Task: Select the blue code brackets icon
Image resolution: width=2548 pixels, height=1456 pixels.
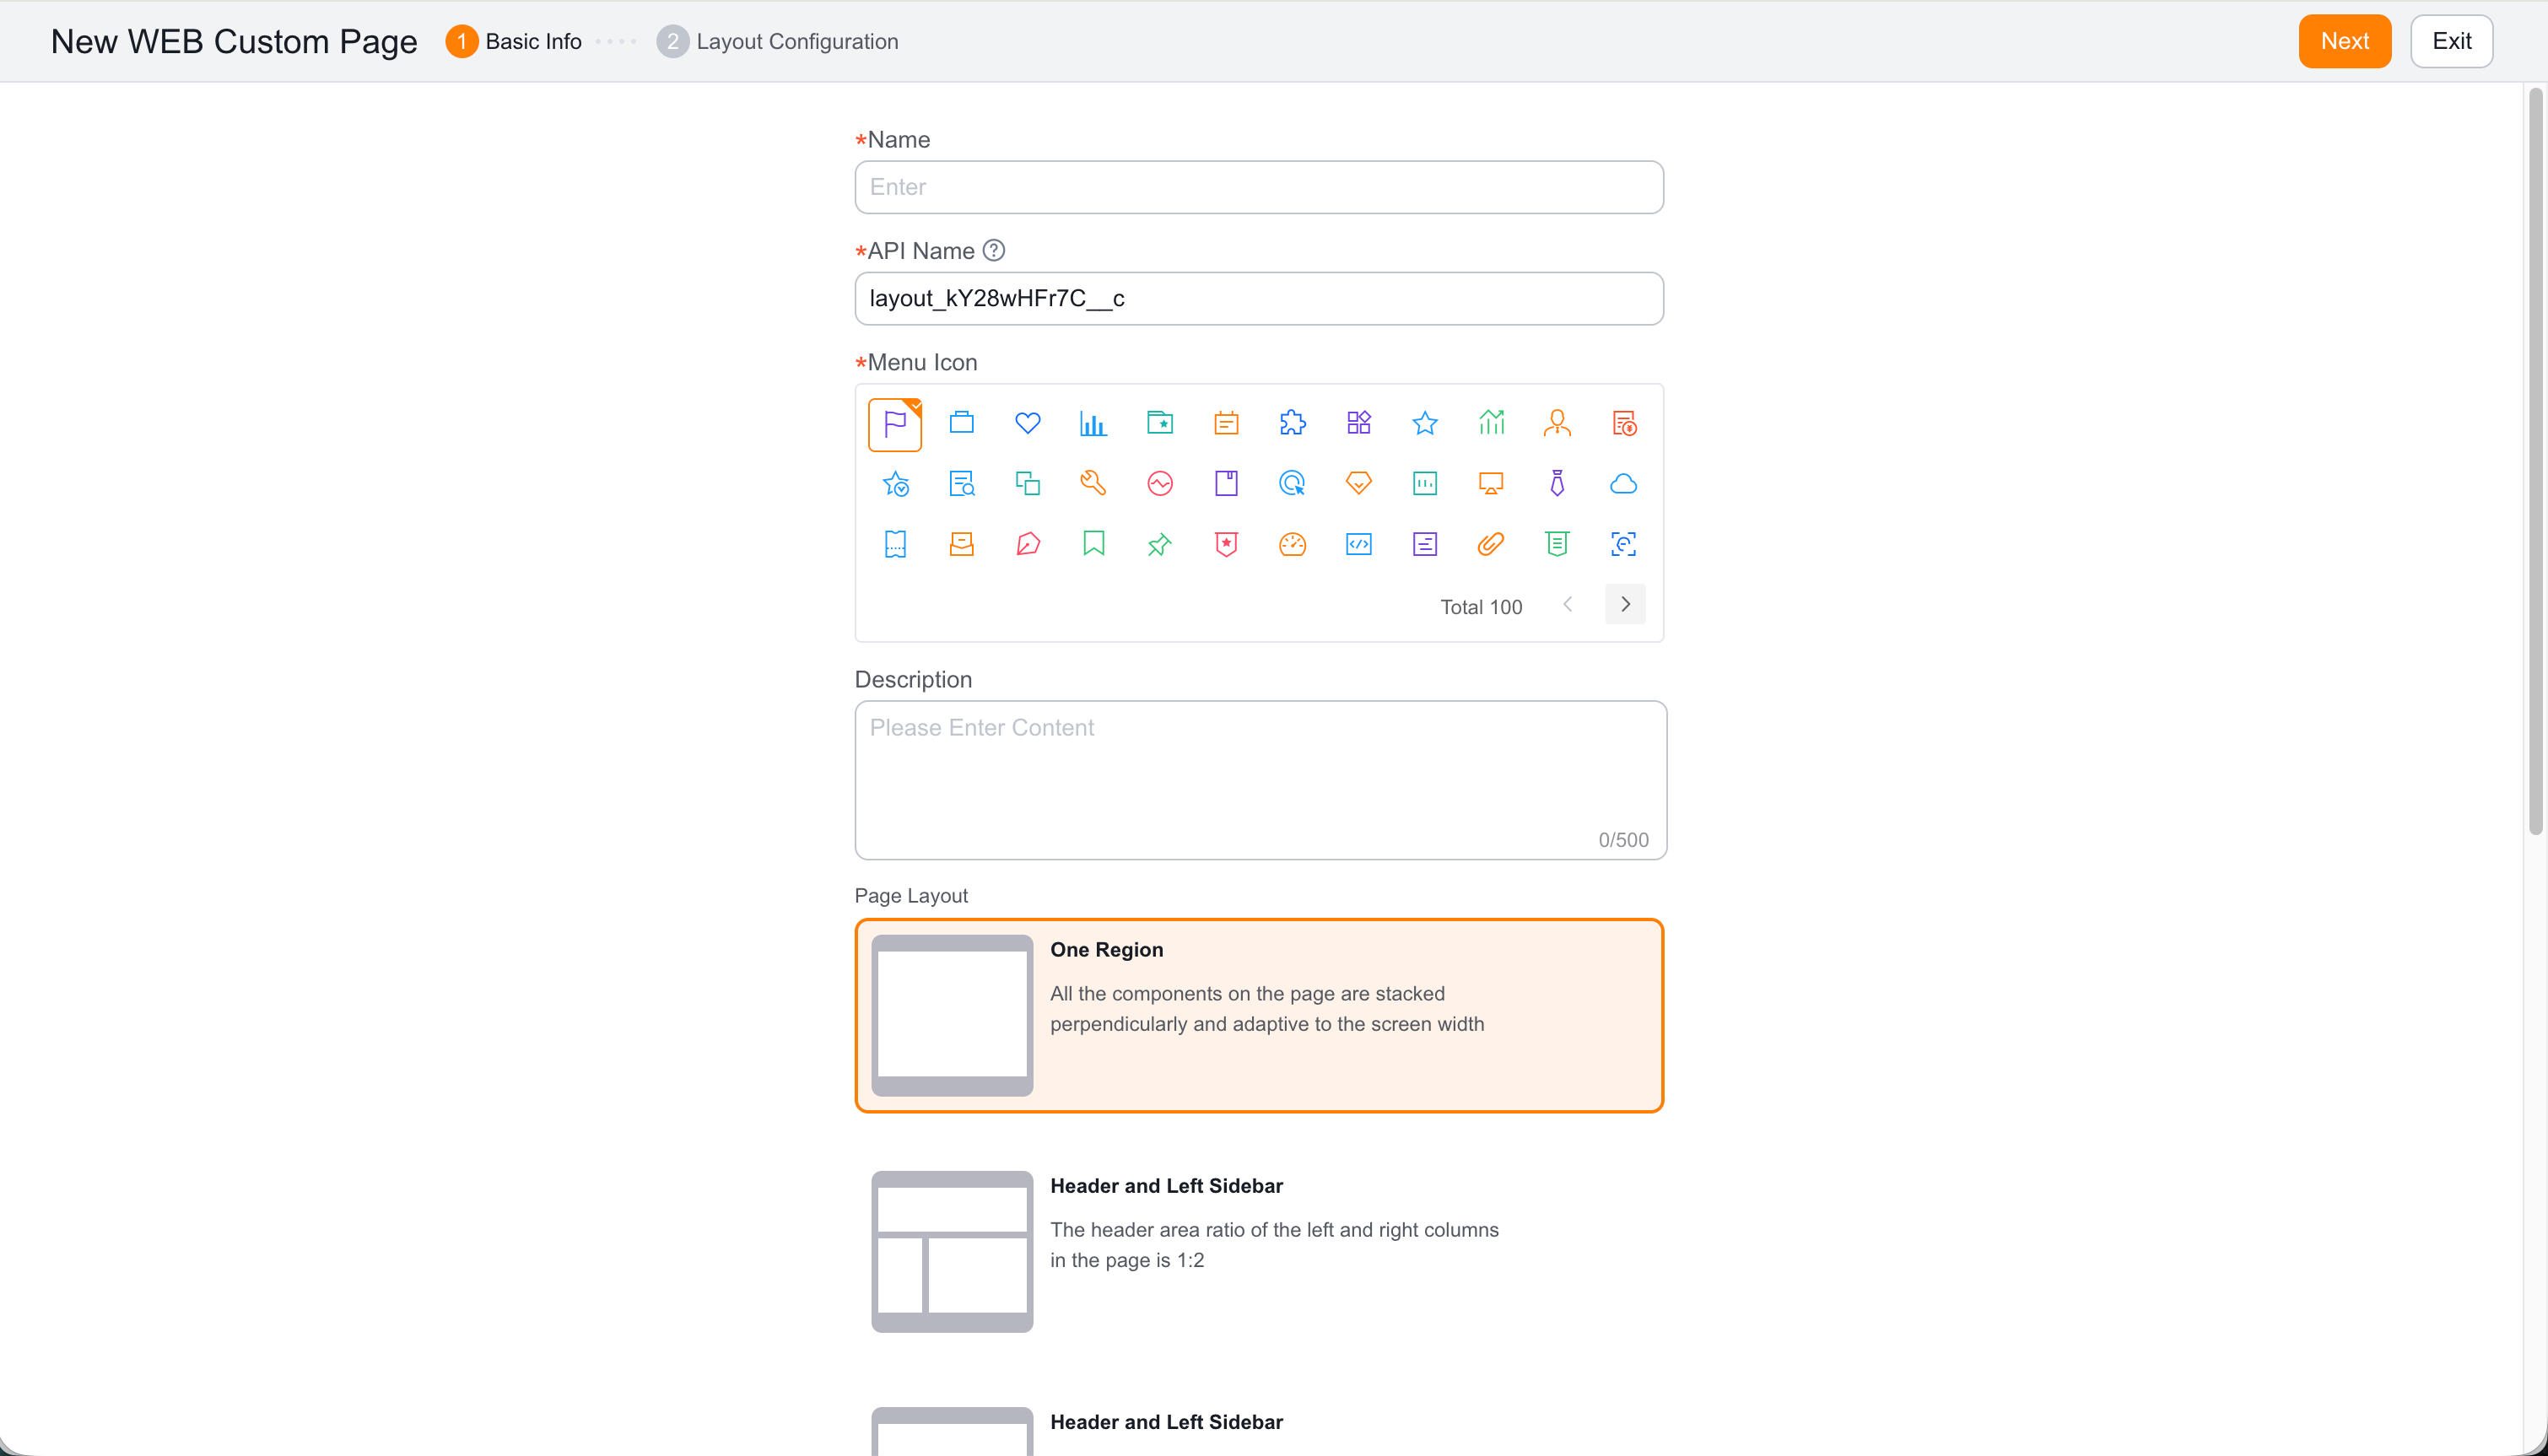Action: [x=1358, y=544]
